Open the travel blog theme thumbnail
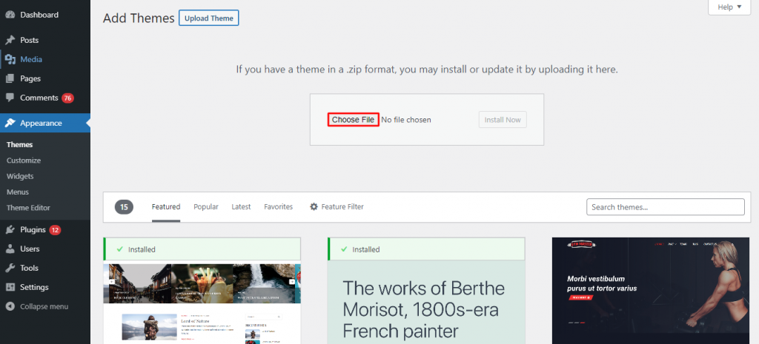This screenshot has width=759, height=344. pyautogui.click(x=202, y=303)
